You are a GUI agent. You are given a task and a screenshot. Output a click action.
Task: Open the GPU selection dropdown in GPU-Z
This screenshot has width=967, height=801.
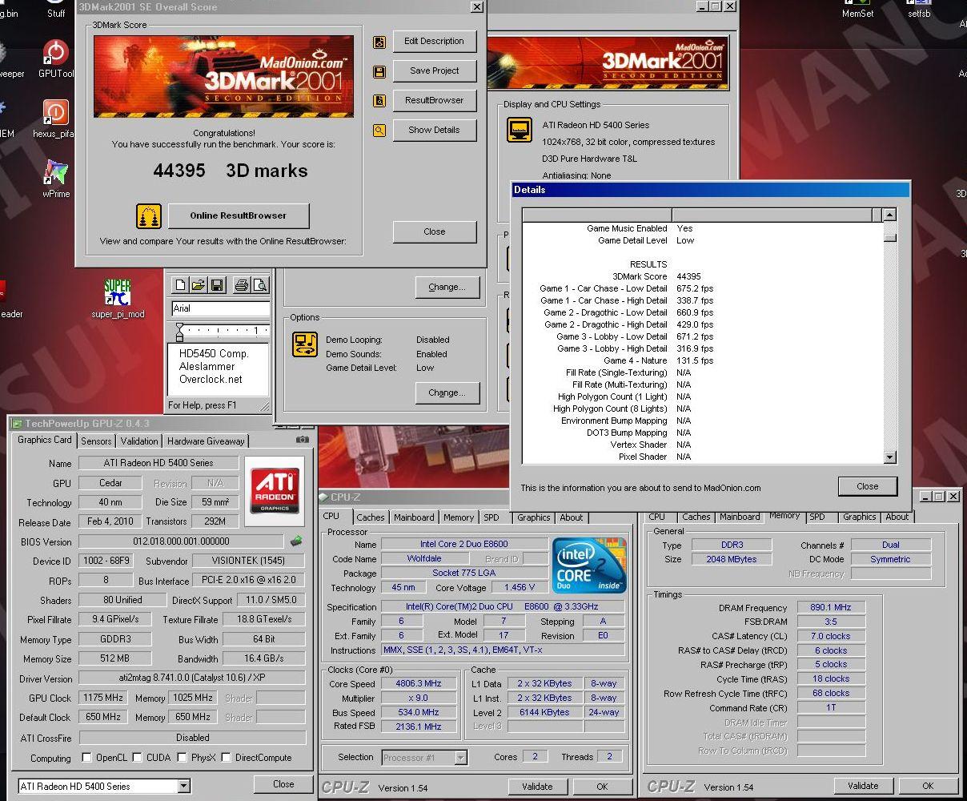coord(183,786)
